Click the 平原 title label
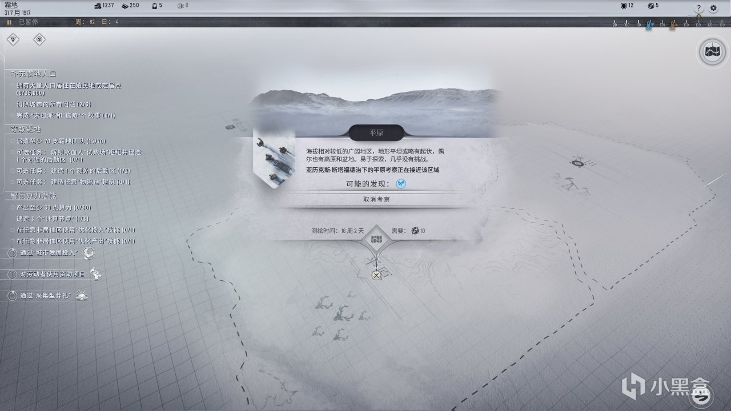Image resolution: width=731 pixels, height=411 pixels. tap(376, 132)
